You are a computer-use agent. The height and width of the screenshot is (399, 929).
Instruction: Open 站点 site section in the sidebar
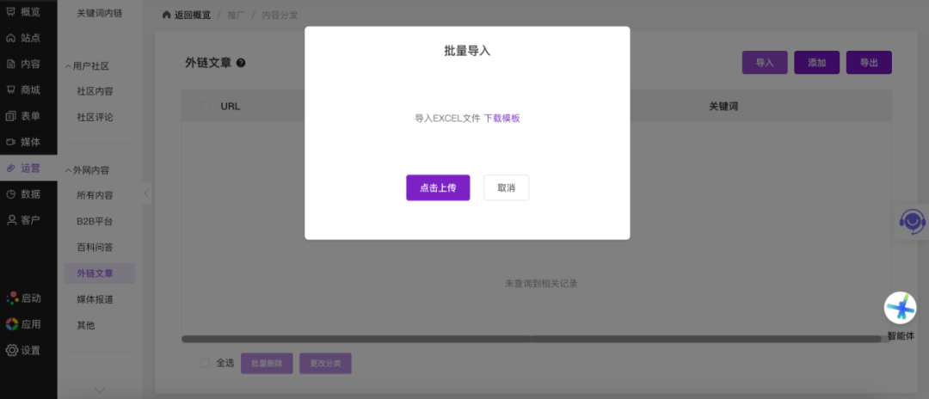[24, 38]
